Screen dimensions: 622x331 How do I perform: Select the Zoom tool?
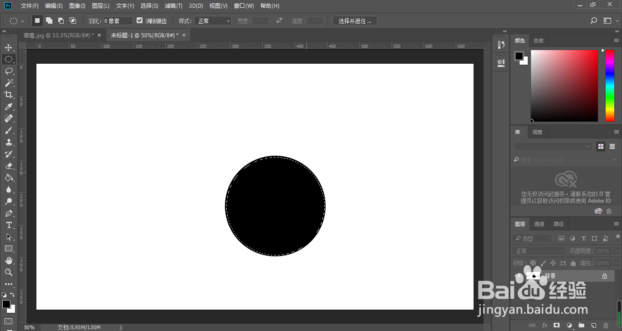(8, 272)
